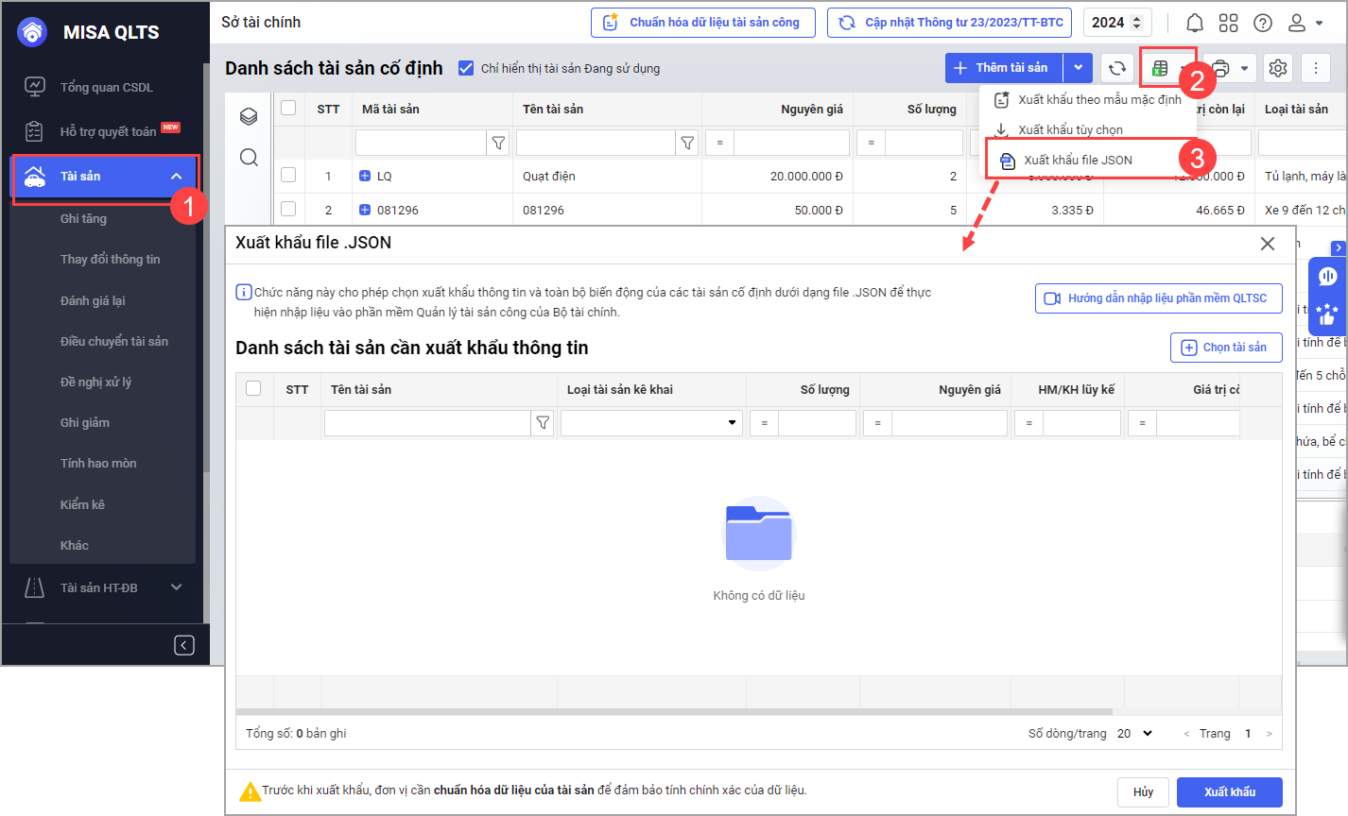This screenshot has height=816, width=1348.
Task: Expand the Thêm tài sản dropdown arrow
Action: click(x=1079, y=68)
